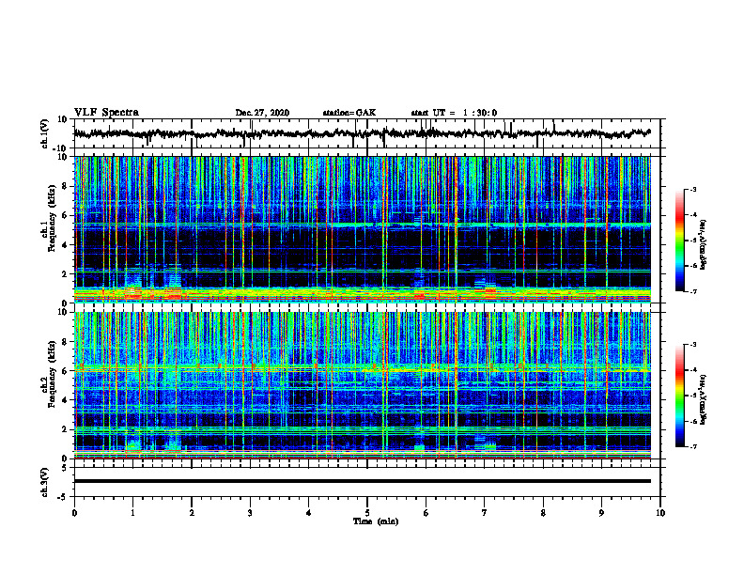Viewport: 744px width, 575px height.
Task: Click inside the ch.1 spectrogram panel
Action: 363,229
